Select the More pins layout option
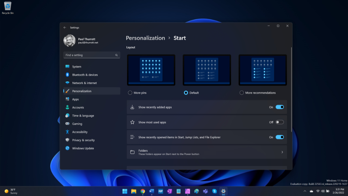Viewport: 348px width, 196px height. tap(131, 93)
